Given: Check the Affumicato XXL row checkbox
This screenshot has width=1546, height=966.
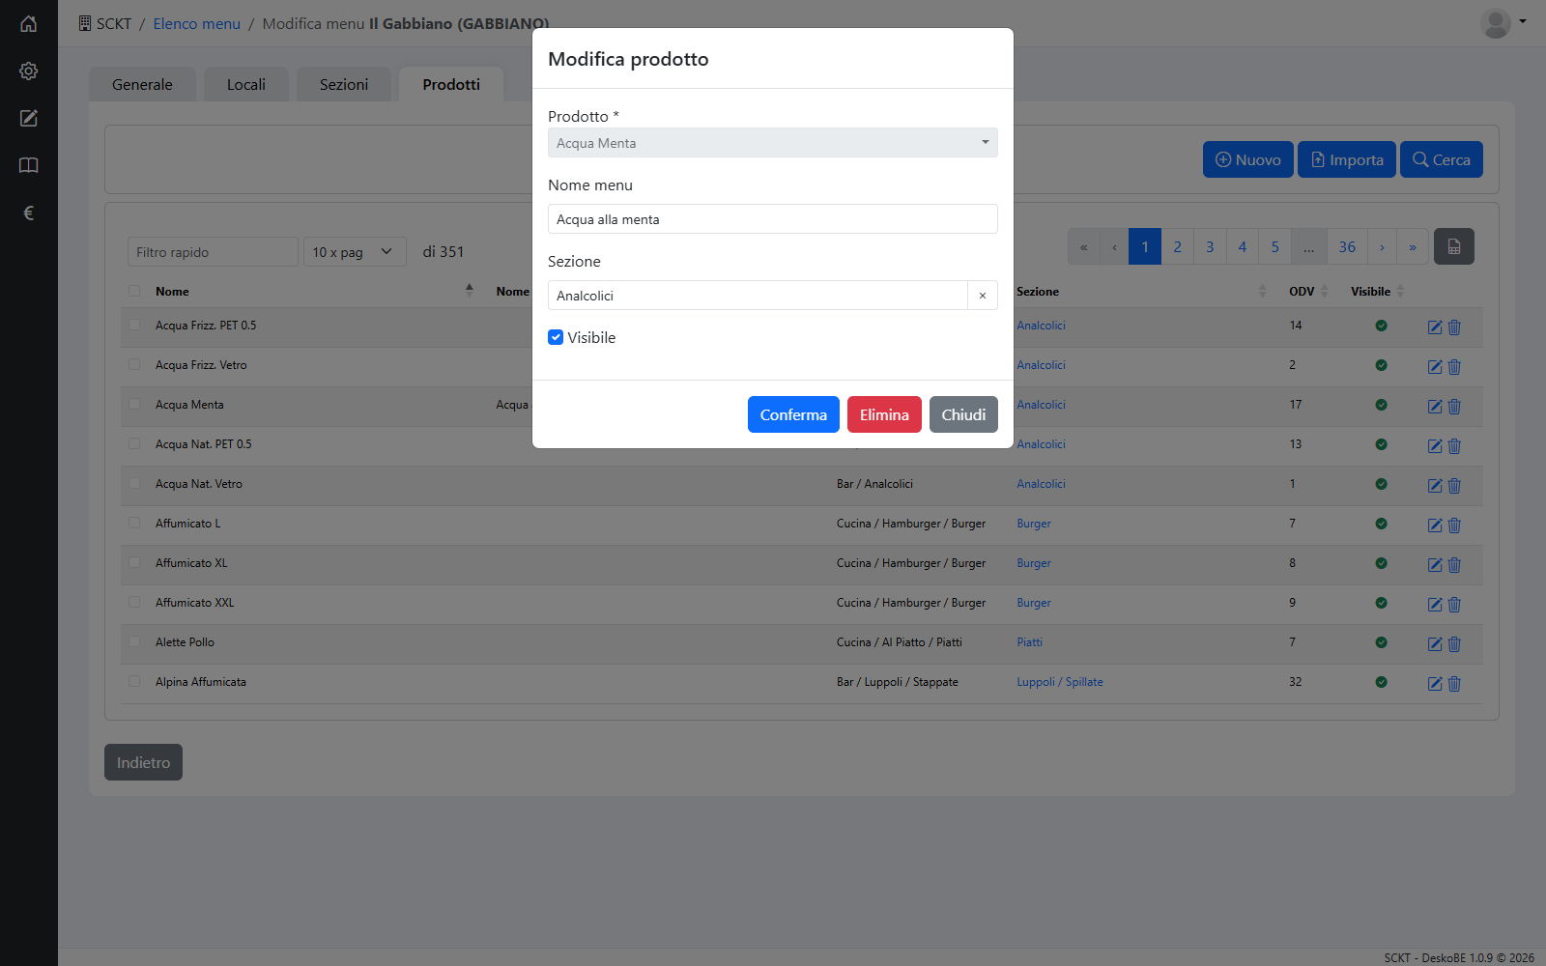Looking at the screenshot, I should click(x=134, y=603).
